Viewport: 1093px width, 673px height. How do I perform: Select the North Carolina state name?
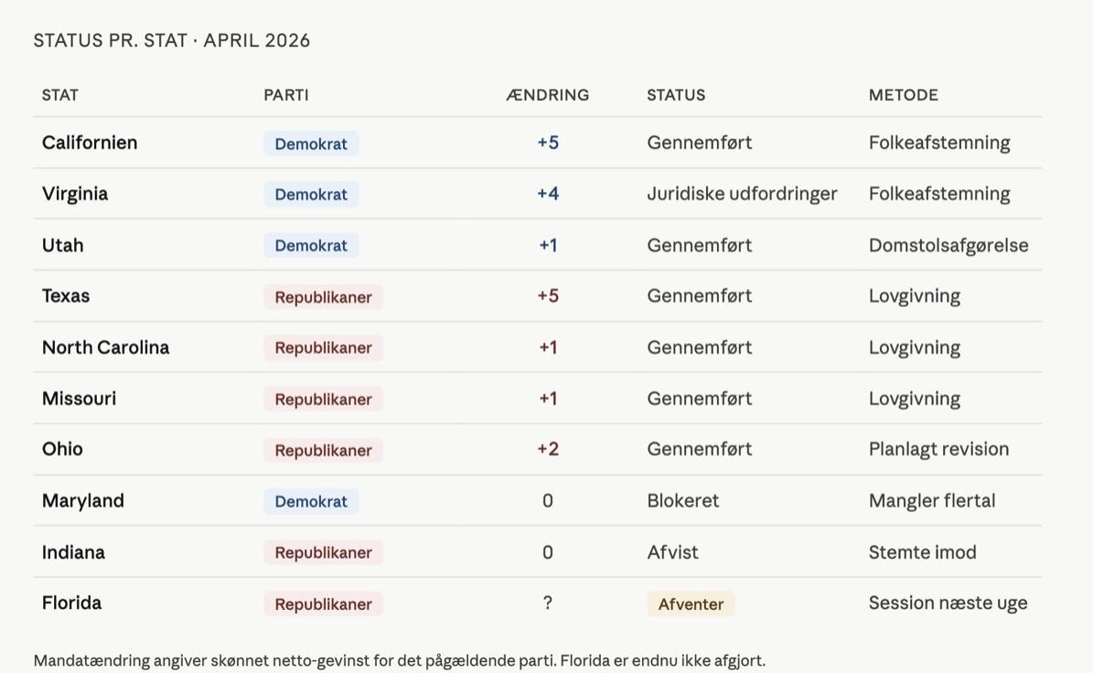pos(105,347)
